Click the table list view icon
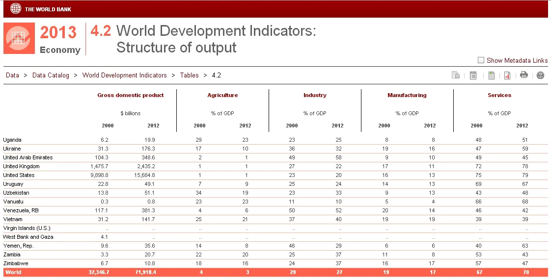Viewport: 551px width, 278px height. pos(473,75)
